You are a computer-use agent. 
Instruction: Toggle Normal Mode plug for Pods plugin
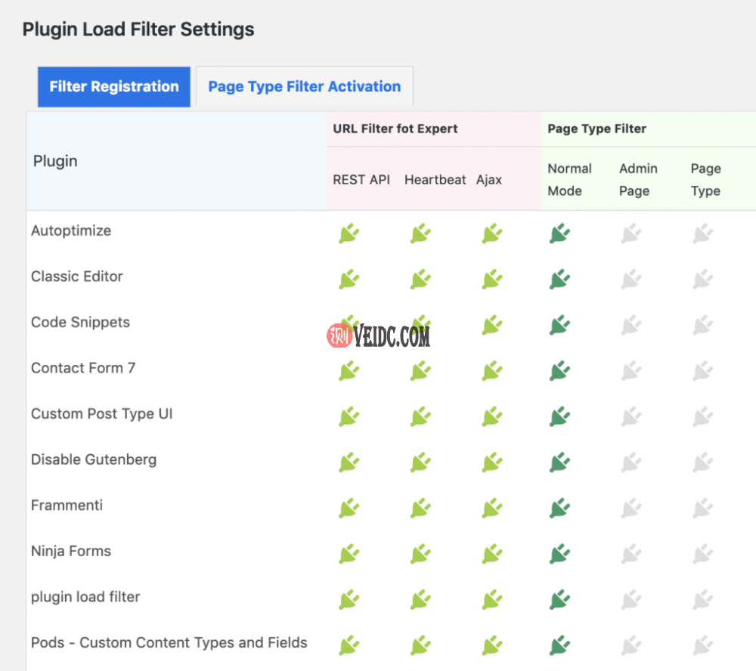point(559,645)
